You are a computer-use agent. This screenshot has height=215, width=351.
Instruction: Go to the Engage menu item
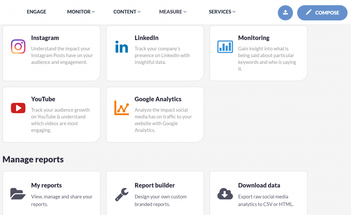click(36, 12)
